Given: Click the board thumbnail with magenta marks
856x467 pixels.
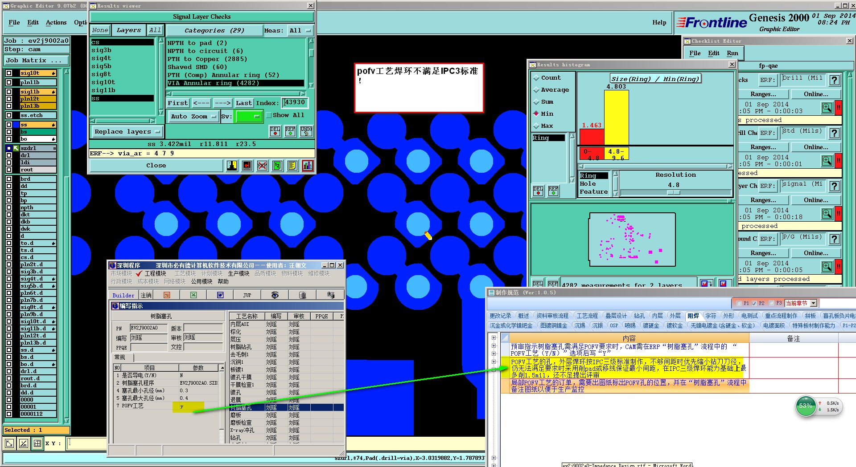Looking at the screenshot, I should tap(632, 239).
